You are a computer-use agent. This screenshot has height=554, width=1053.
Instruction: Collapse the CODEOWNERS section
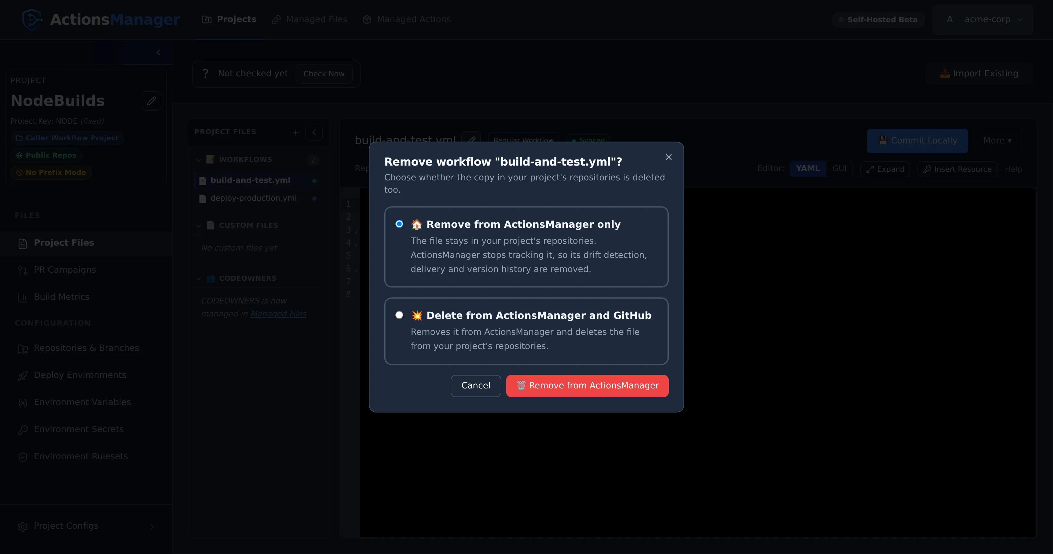click(199, 279)
